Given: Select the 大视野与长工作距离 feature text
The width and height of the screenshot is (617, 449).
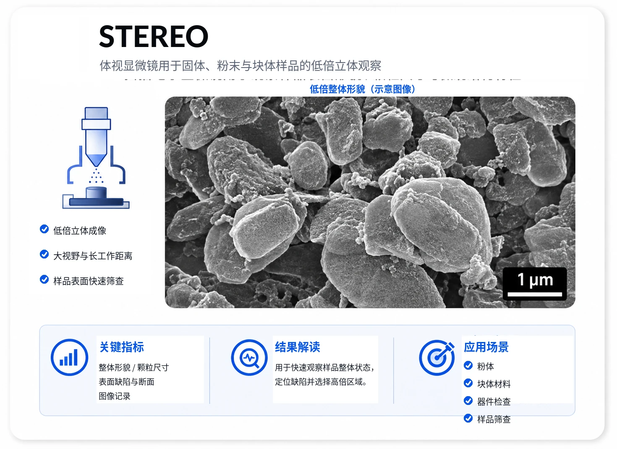Looking at the screenshot, I should coord(93,256).
